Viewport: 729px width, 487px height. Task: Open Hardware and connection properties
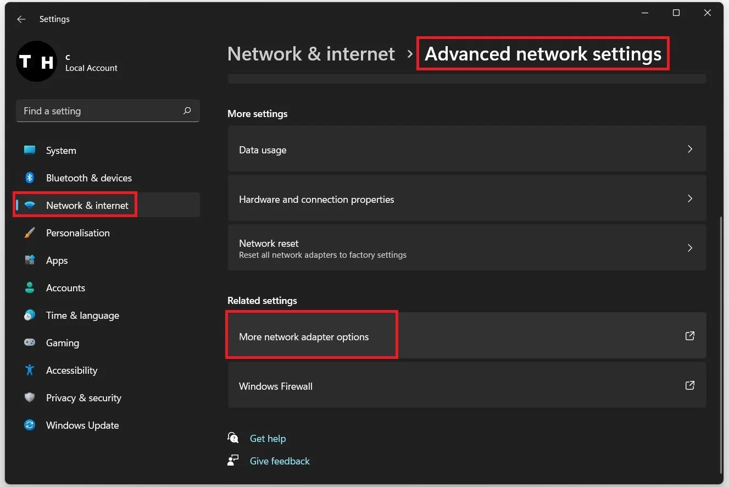[467, 198]
